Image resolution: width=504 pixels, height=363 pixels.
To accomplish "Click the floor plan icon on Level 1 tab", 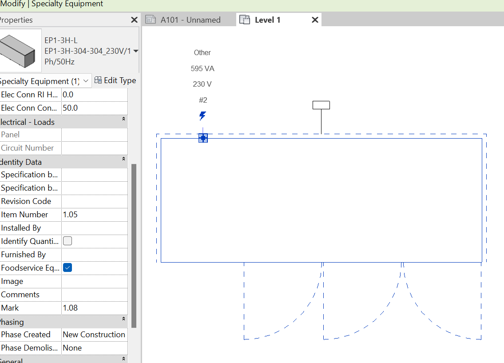I will [x=245, y=19].
